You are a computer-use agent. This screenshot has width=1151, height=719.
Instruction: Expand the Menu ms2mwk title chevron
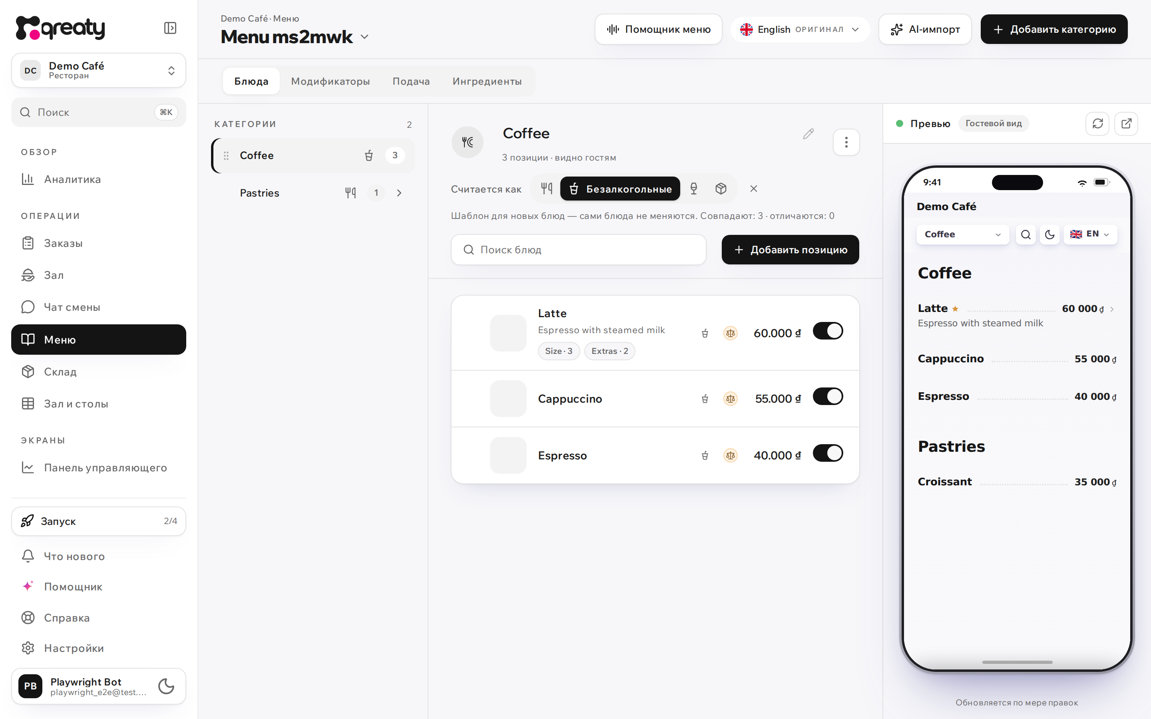pyautogui.click(x=364, y=37)
